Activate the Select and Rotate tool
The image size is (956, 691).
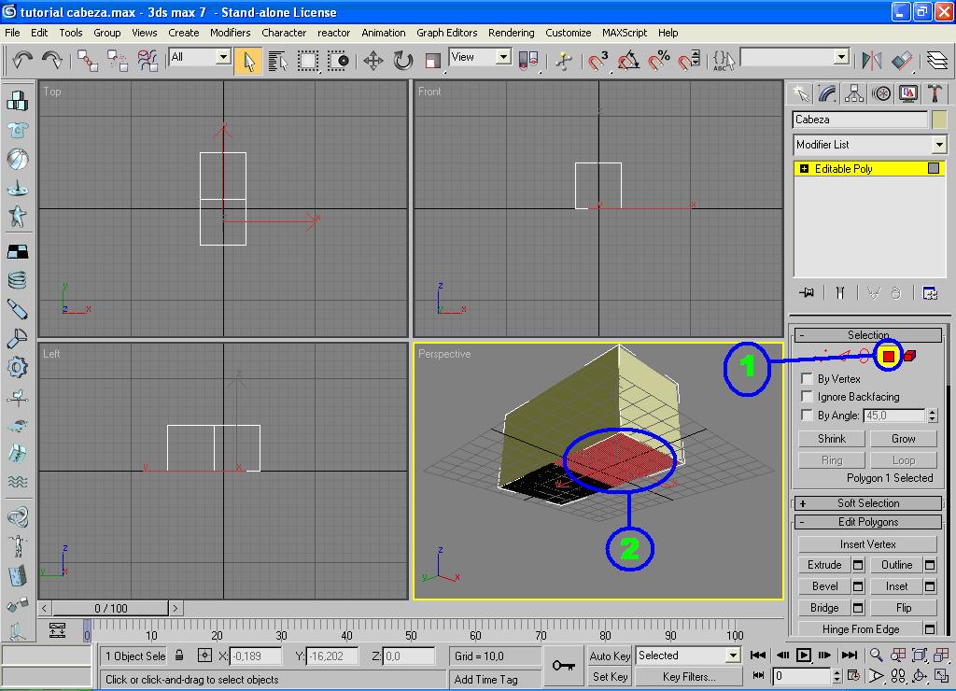coord(403,61)
